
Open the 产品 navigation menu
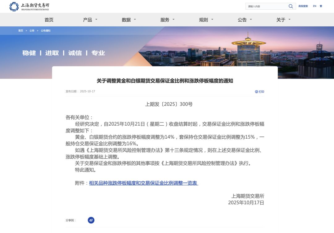[88, 20]
